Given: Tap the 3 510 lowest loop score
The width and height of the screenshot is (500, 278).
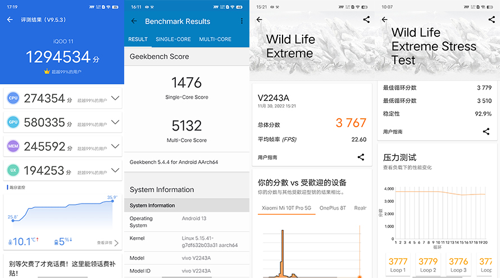Looking at the screenshot, I should pyautogui.click(x=484, y=101).
